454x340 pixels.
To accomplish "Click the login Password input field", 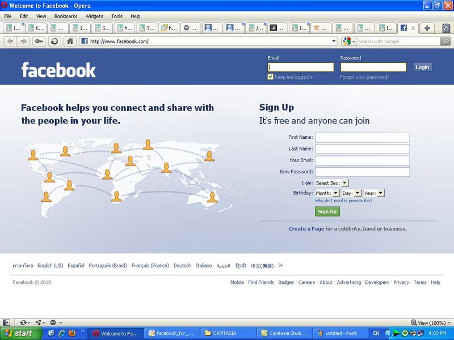I will (373, 67).
